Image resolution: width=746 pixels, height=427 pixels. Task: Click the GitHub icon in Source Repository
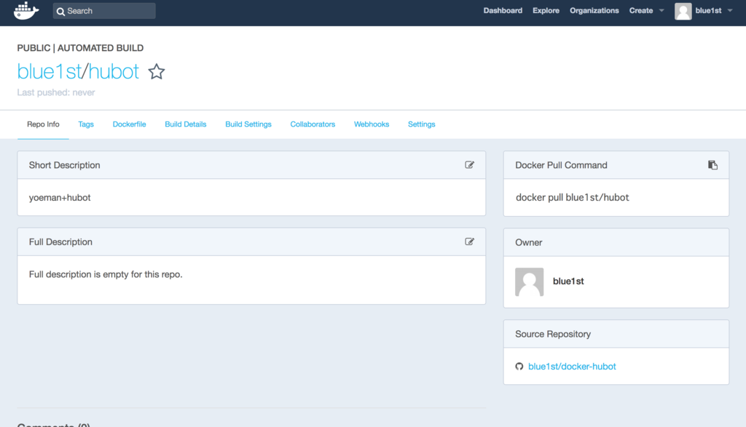tap(519, 366)
